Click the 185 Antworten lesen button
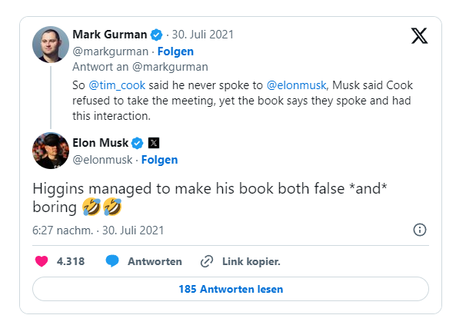 click(231, 290)
